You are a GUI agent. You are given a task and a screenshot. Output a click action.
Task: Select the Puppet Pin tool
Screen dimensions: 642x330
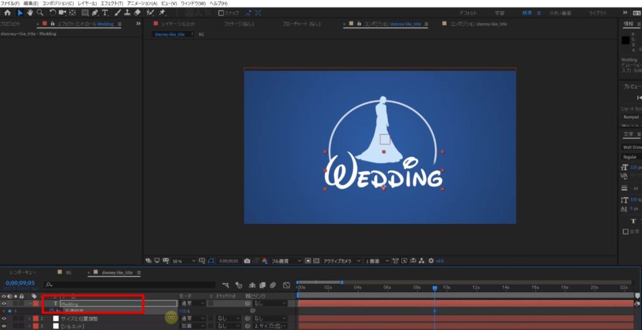click(162, 13)
